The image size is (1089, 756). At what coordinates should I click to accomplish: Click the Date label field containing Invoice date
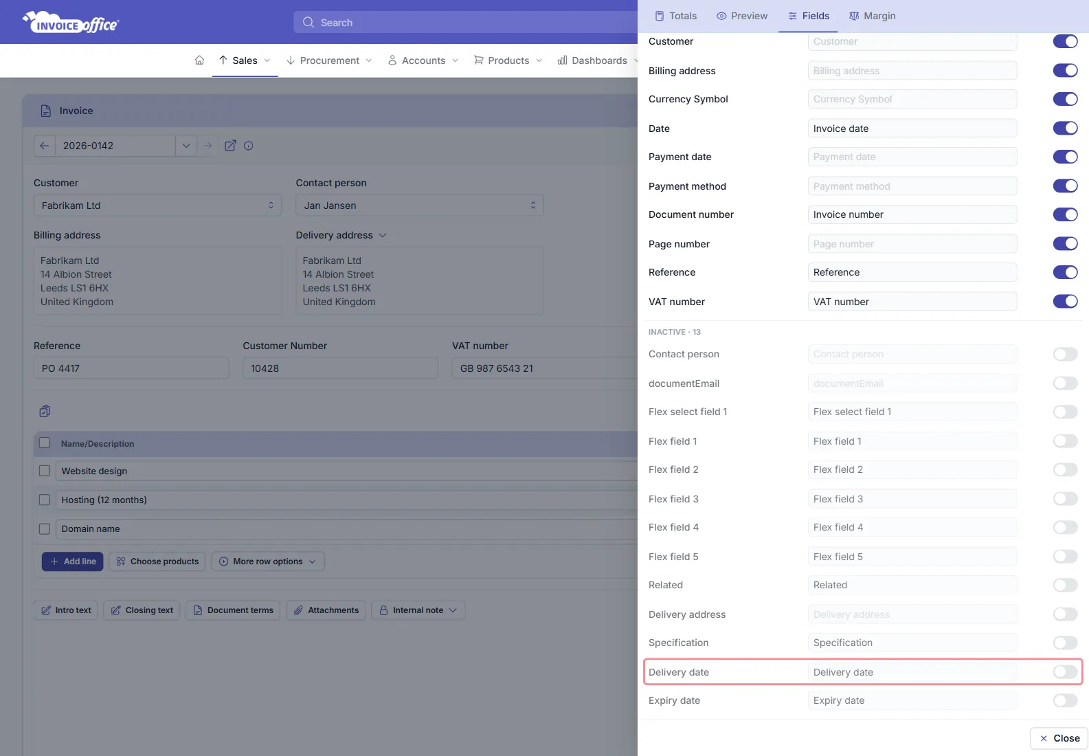click(x=912, y=129)
